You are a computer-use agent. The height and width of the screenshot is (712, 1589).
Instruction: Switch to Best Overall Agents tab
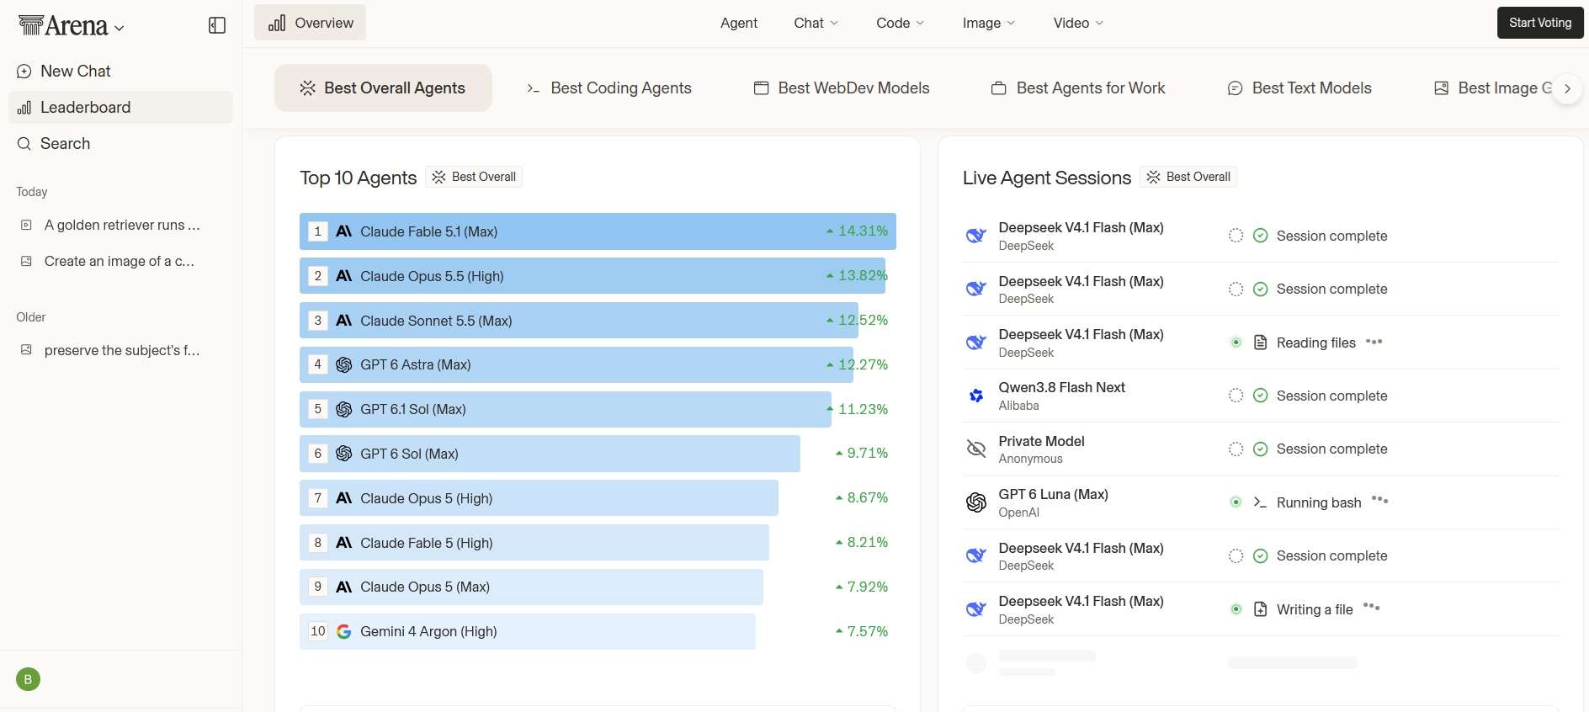tap(383, 88)
